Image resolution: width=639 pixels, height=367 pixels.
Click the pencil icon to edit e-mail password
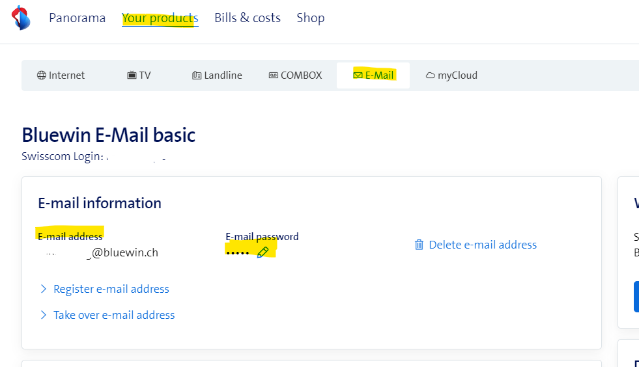click(263, 252)
